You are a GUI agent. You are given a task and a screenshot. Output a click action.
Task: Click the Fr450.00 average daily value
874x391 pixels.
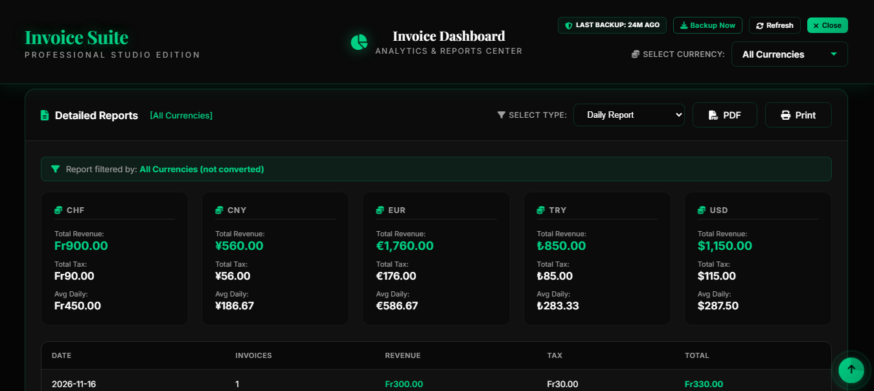point(78,306)
